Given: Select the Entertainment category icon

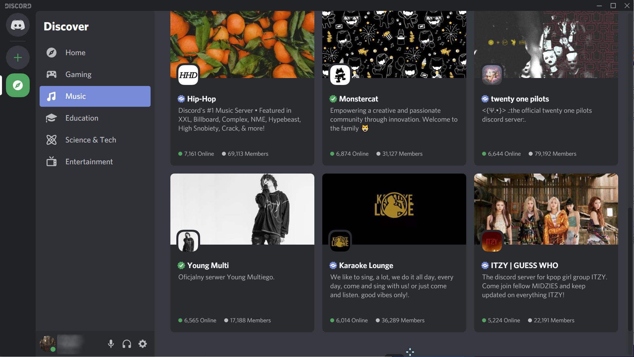Looking at the screenshot, I should tap(51, 162).
